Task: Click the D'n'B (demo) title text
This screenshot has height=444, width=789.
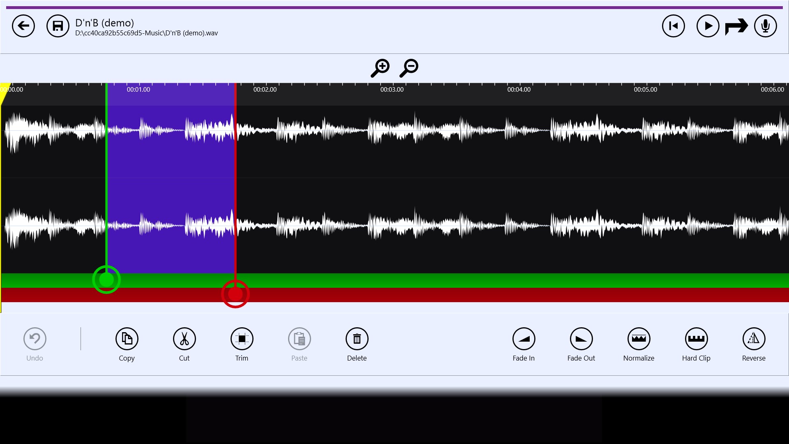Action: (x=104, y=23)
